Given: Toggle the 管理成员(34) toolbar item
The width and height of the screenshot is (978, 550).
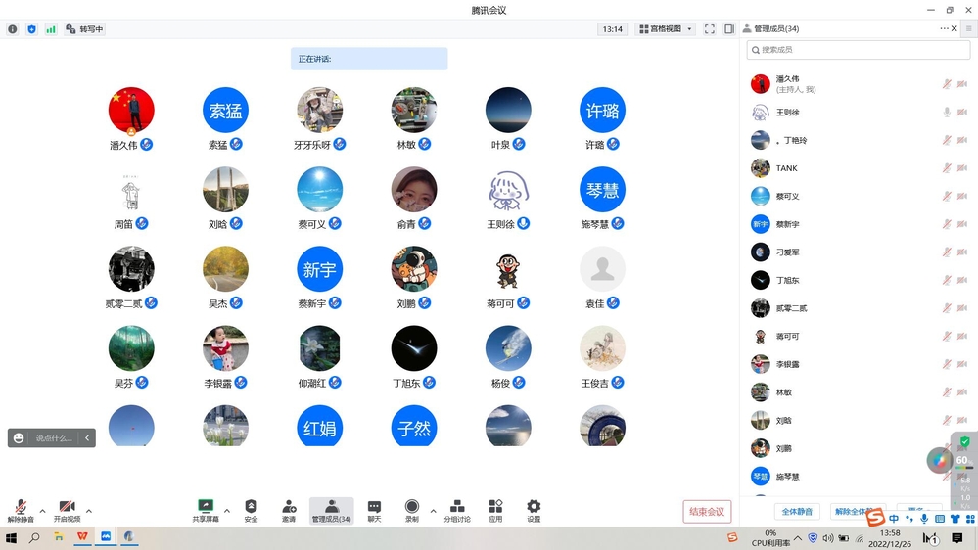Looking at the screenshot, I should coord(331,510).
